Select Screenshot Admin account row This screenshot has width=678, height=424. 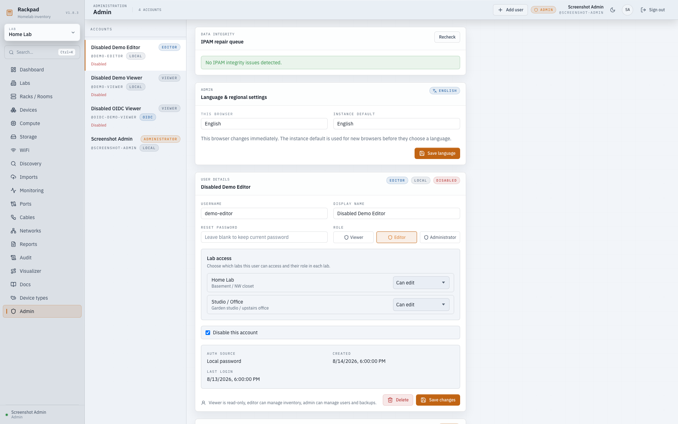click(x=136, y=143)
